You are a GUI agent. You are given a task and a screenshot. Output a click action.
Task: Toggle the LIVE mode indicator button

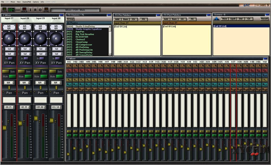pos(4,10)
